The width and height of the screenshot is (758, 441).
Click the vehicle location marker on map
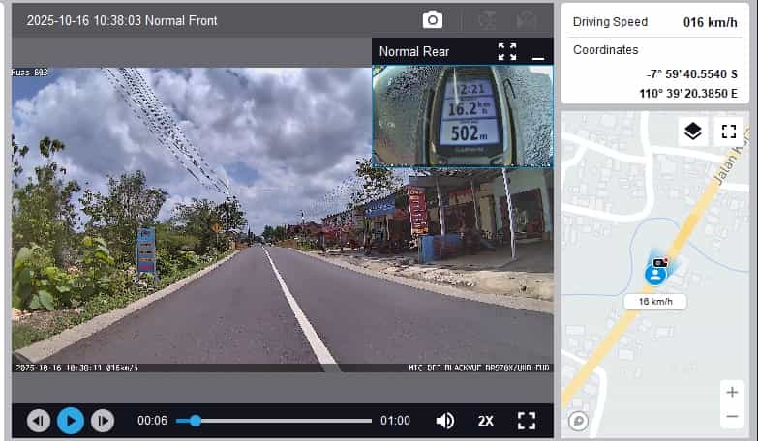656,274
